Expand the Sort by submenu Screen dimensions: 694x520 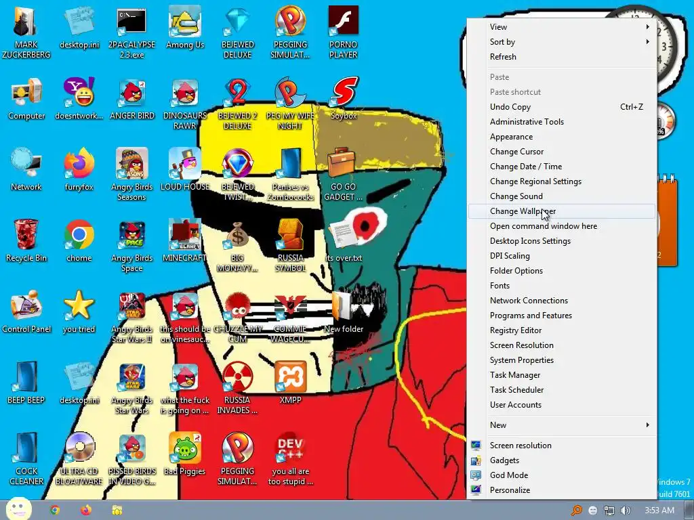[562, 42]
